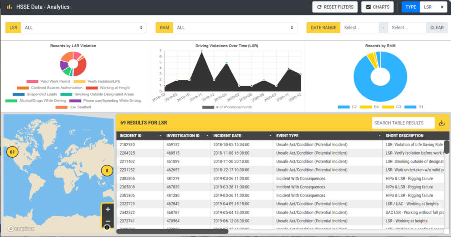
Task: Expand the Type selector dropdown
Action: pyautogui.click(x=433, y=7)
